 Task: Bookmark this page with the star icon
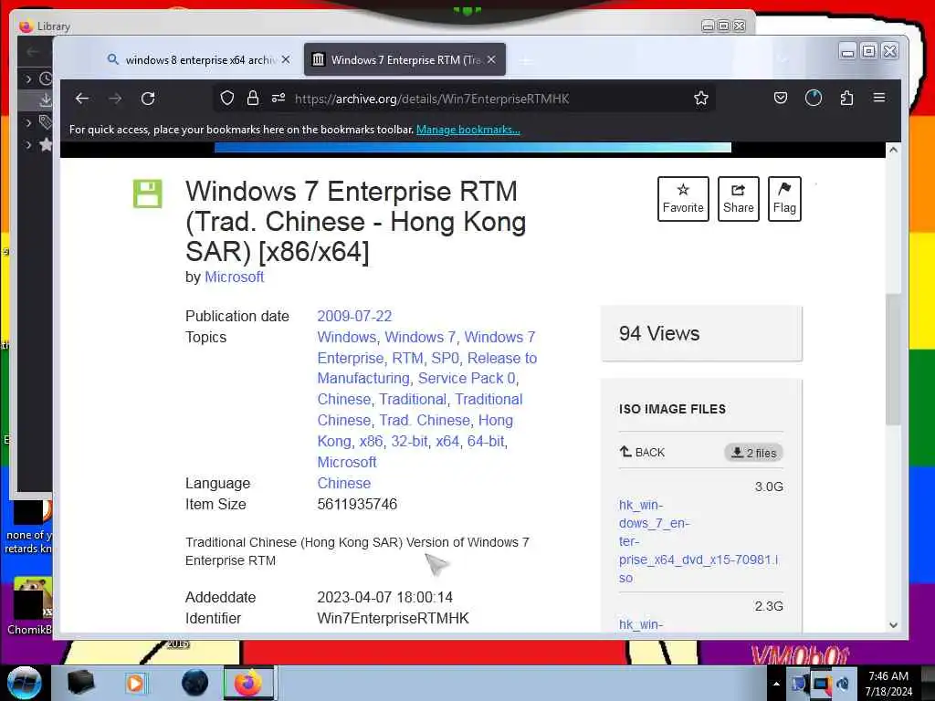(x=700, y=98)
